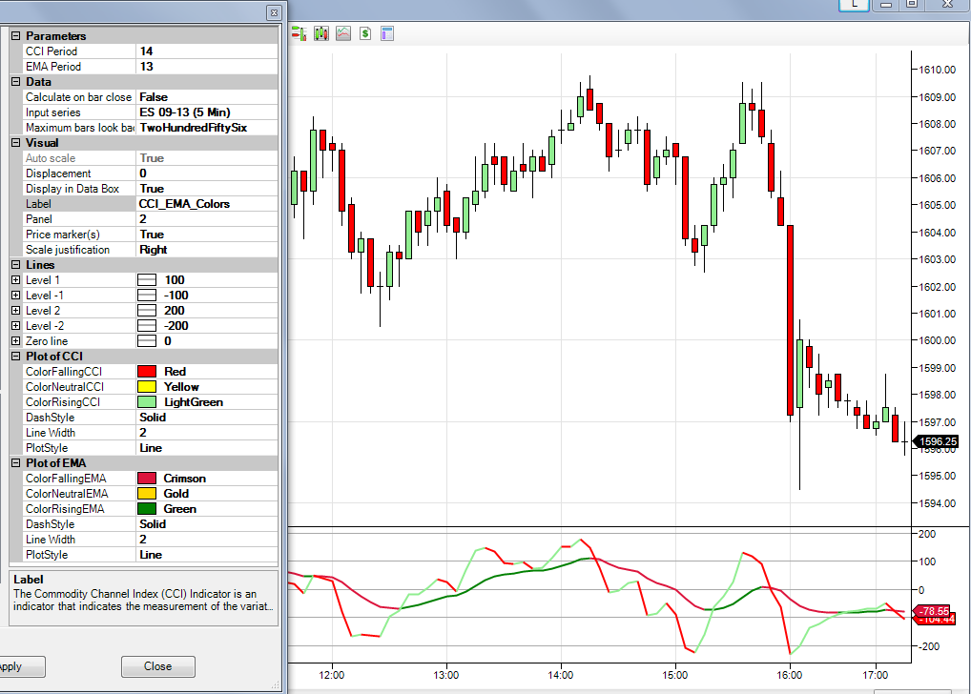The image size is (971, 694).
Task: Click the Level 2 line style preview
Action: 147,310
